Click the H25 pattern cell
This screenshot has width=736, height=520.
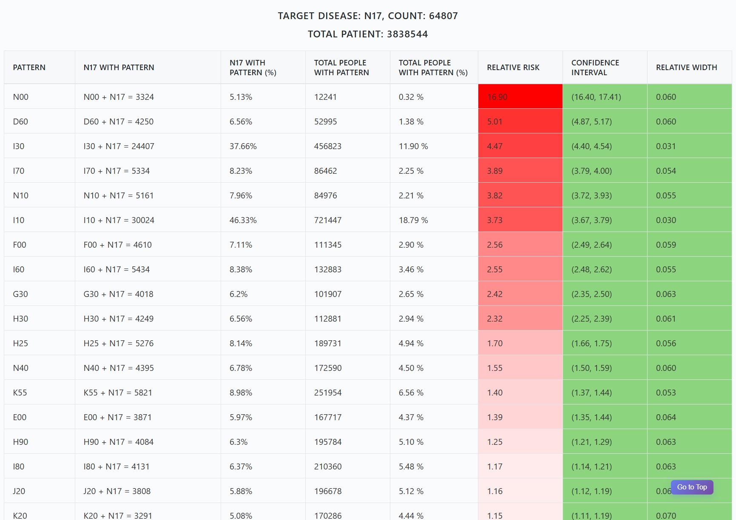[20, 343]
